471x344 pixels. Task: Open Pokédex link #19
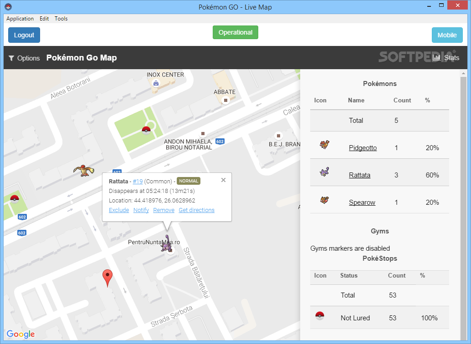tap(138, 181)
